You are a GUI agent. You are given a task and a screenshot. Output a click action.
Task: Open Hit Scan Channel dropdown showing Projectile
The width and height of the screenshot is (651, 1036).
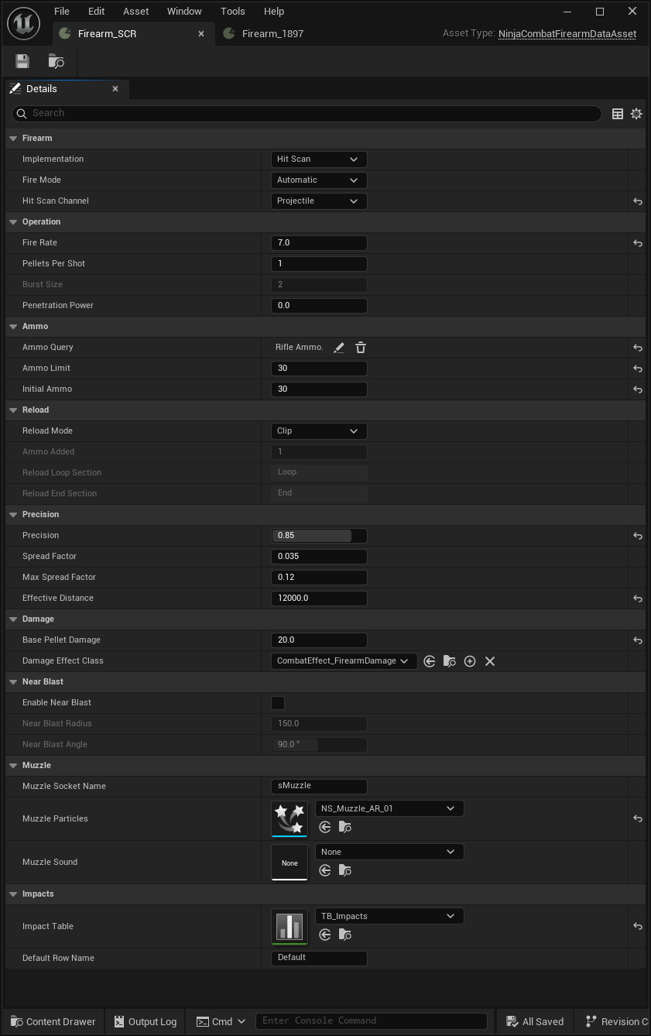(x=319, y=201)
